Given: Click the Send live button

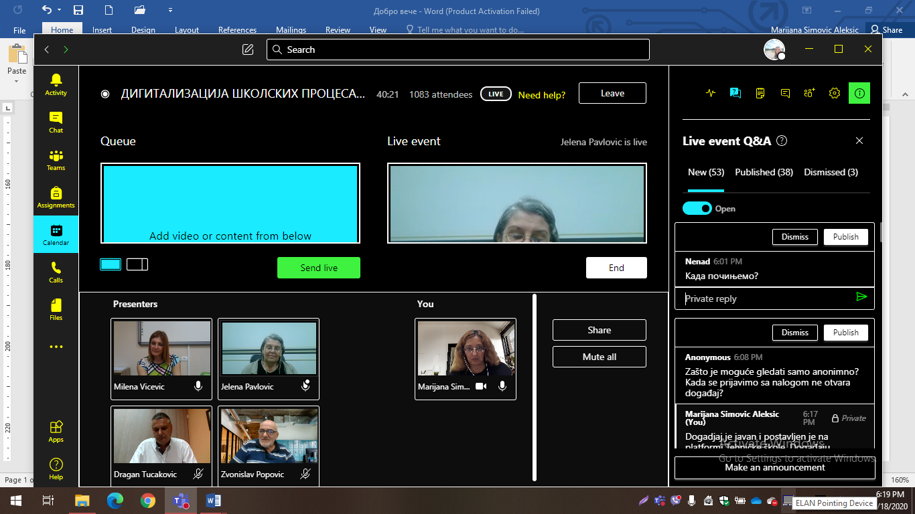Looking at the screenshot, I should [319, 268].
